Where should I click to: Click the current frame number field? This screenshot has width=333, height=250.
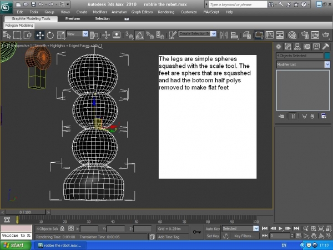[280, 236]
